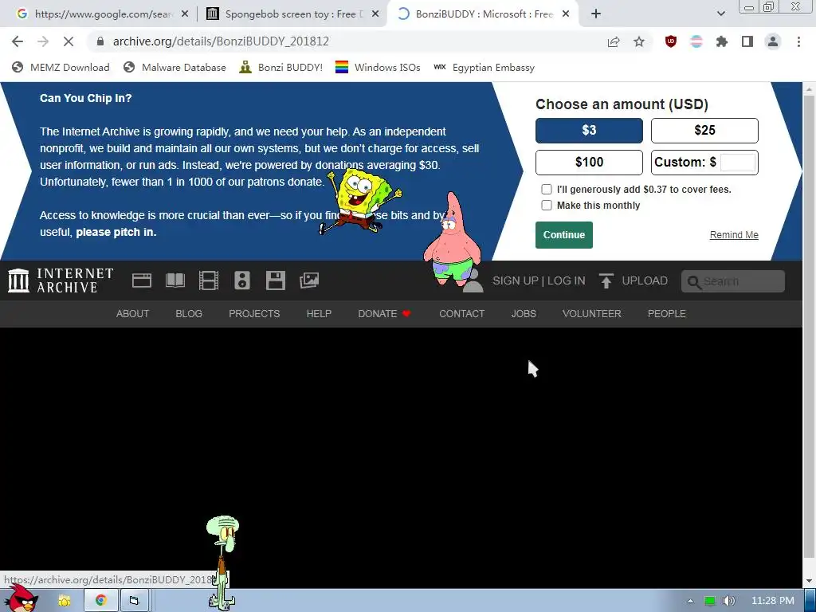Click the green Continue button
The width and height of the screenshot is (816, 612).
tap(564, 235)
